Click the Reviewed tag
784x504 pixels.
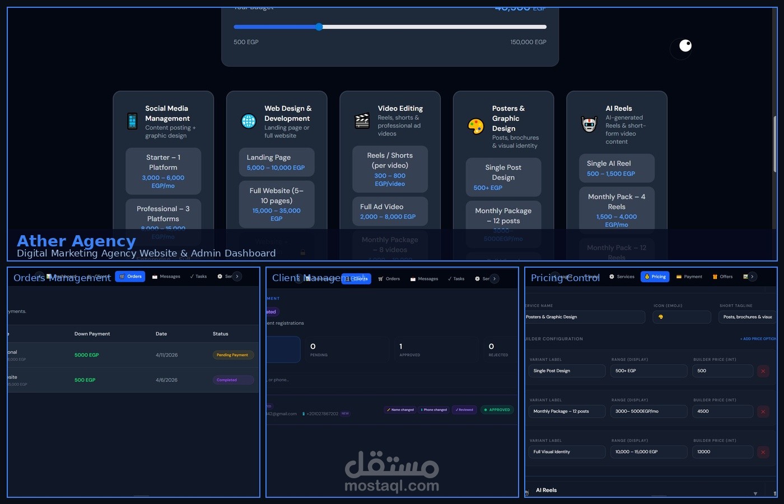464,409
